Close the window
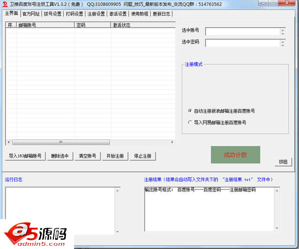The image size is (299, 249). [287, 3]
